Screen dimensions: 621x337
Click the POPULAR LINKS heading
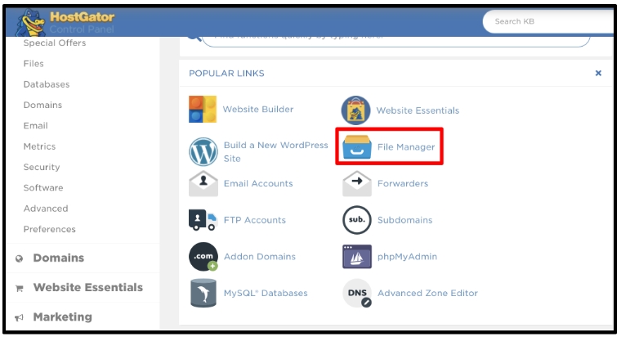[226, 74]
